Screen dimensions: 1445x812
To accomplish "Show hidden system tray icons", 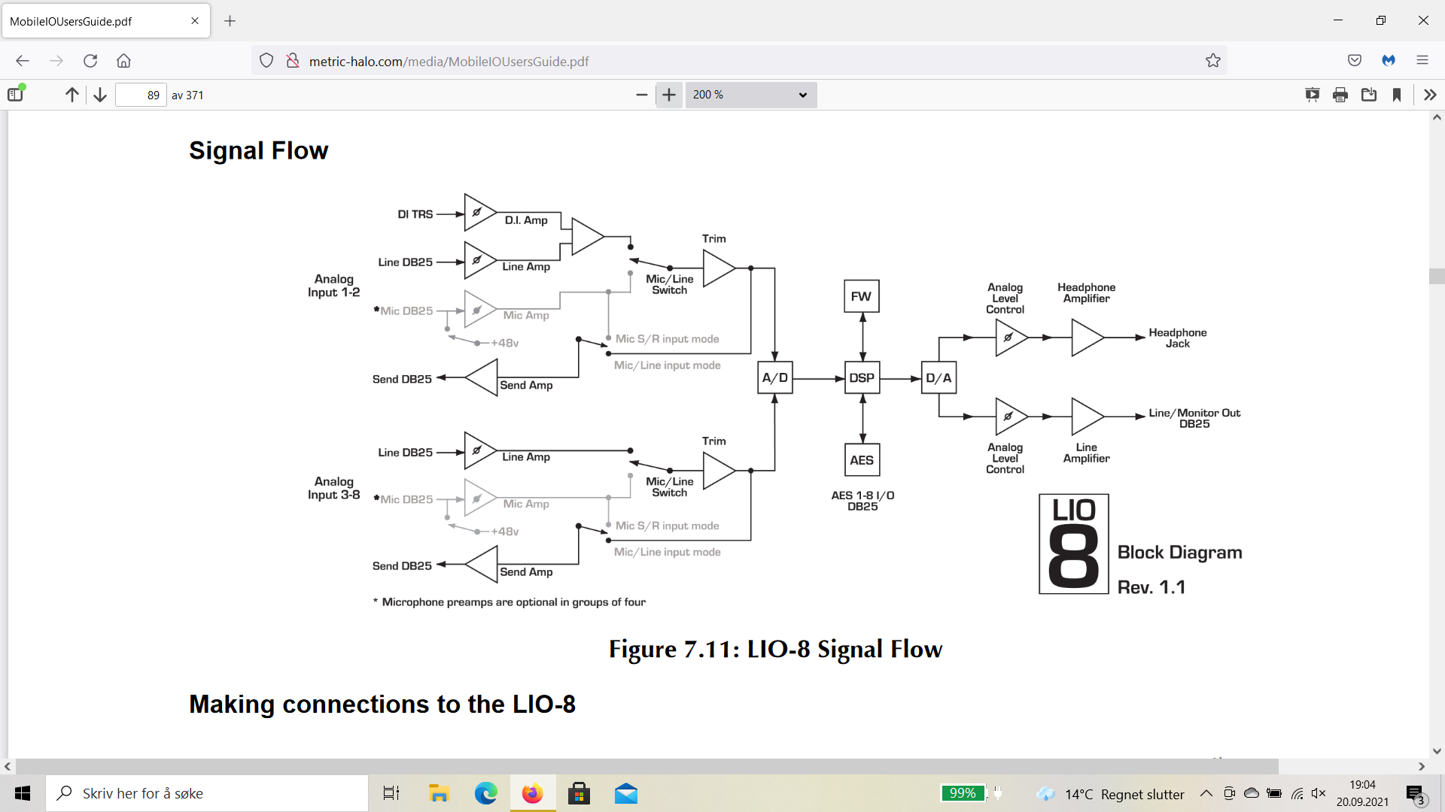I will click(x=1206, y=793).
